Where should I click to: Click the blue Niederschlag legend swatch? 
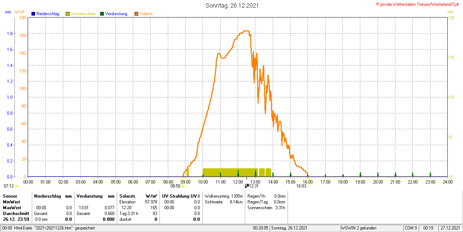33,14
